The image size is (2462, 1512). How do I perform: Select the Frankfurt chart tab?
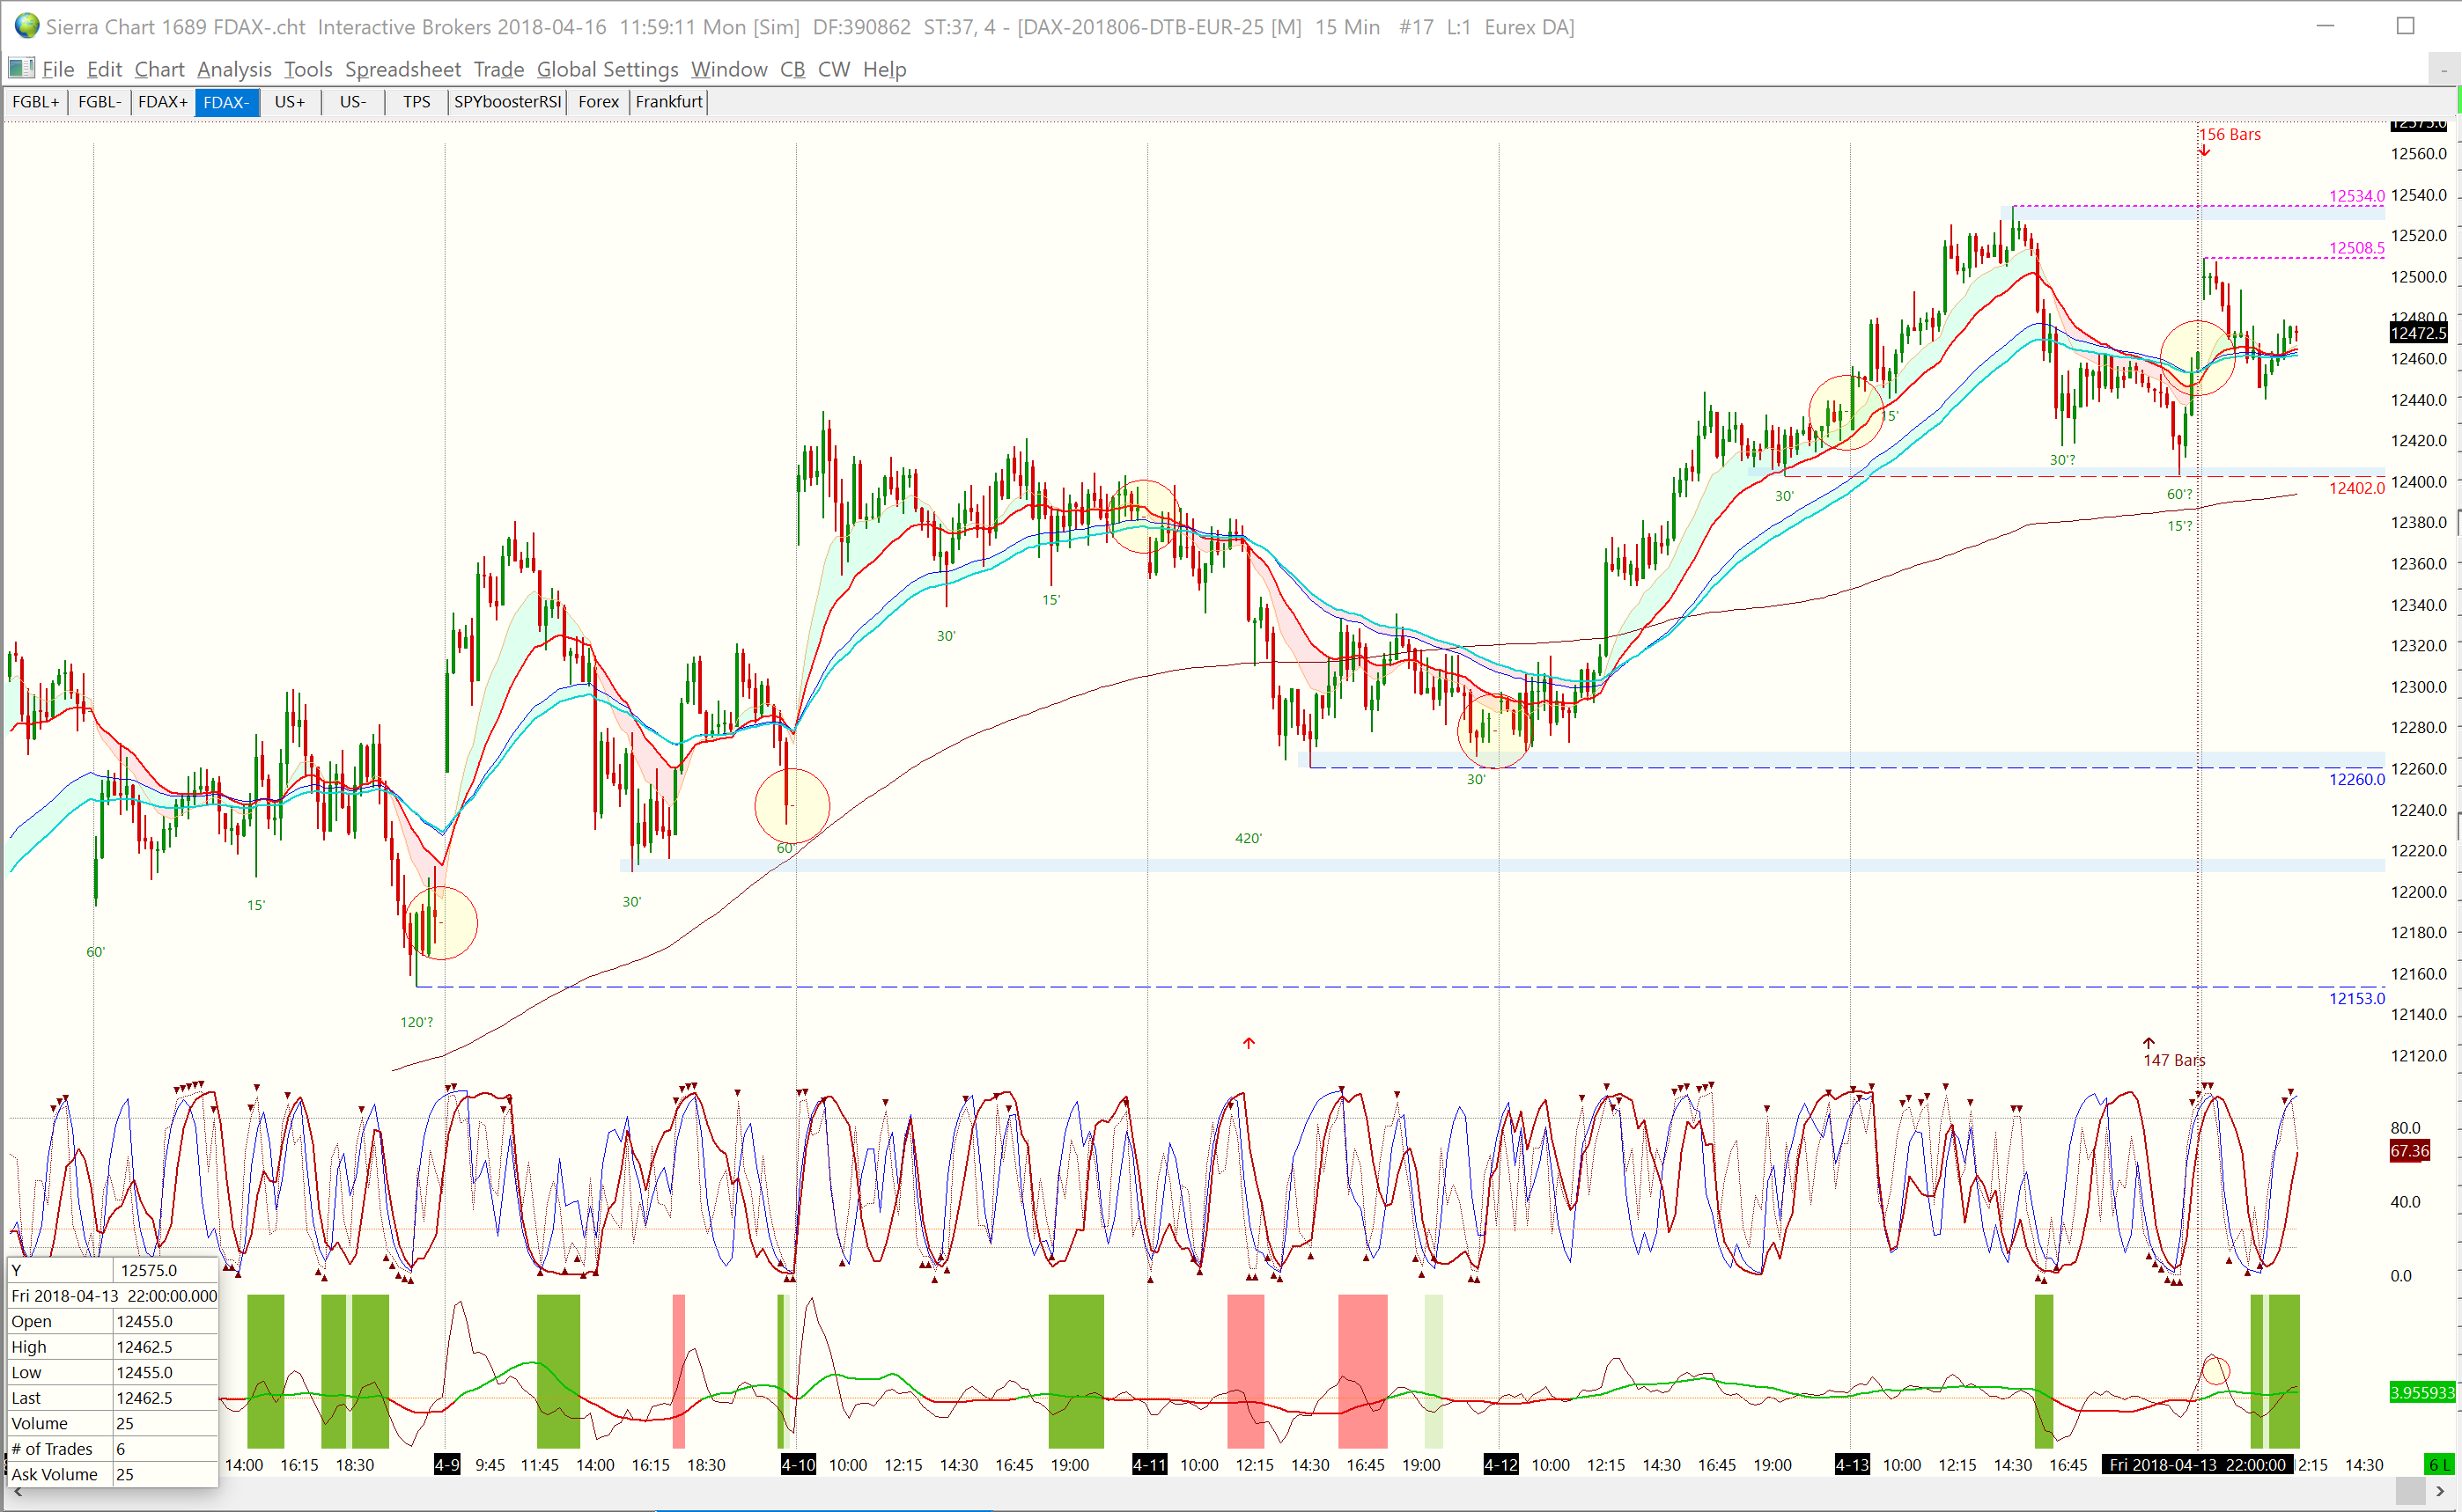pyautogui.click(x=668, y=102)
